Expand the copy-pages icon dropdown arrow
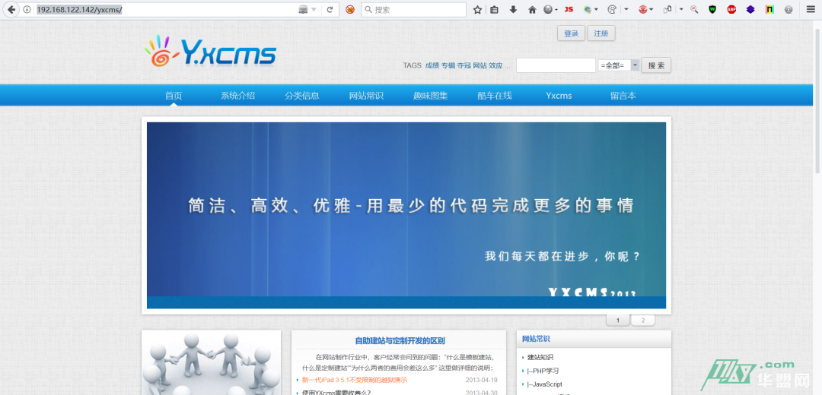The image size is (822, 395). [681, 9]
